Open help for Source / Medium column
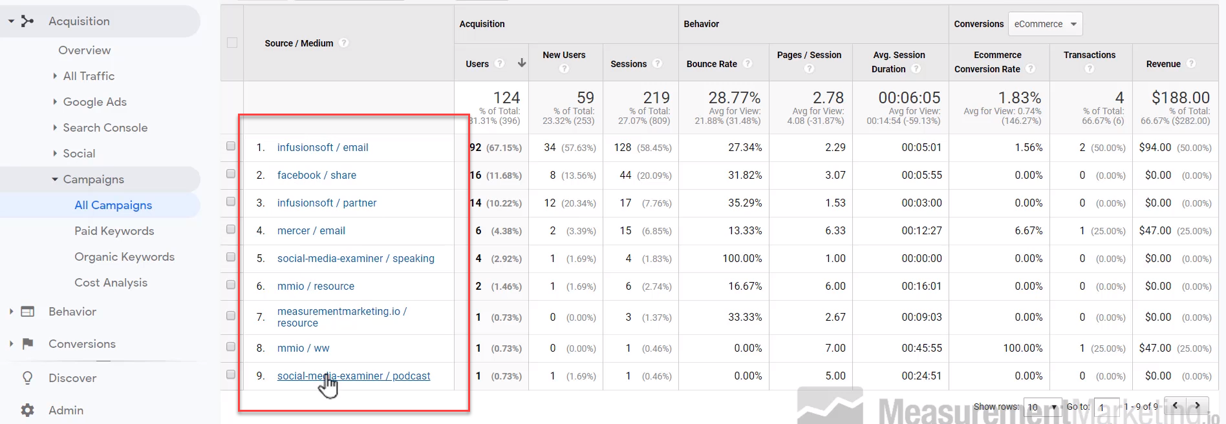The height and width of the screenshot is (424, 1226). coord(344,43)
